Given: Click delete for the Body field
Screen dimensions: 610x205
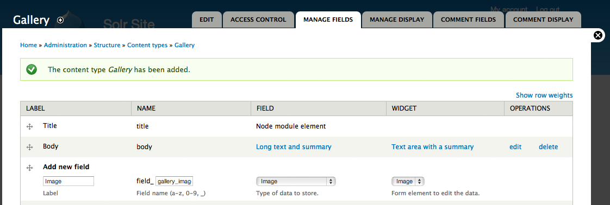Looking at the screenshot, I should pos(549,147).
